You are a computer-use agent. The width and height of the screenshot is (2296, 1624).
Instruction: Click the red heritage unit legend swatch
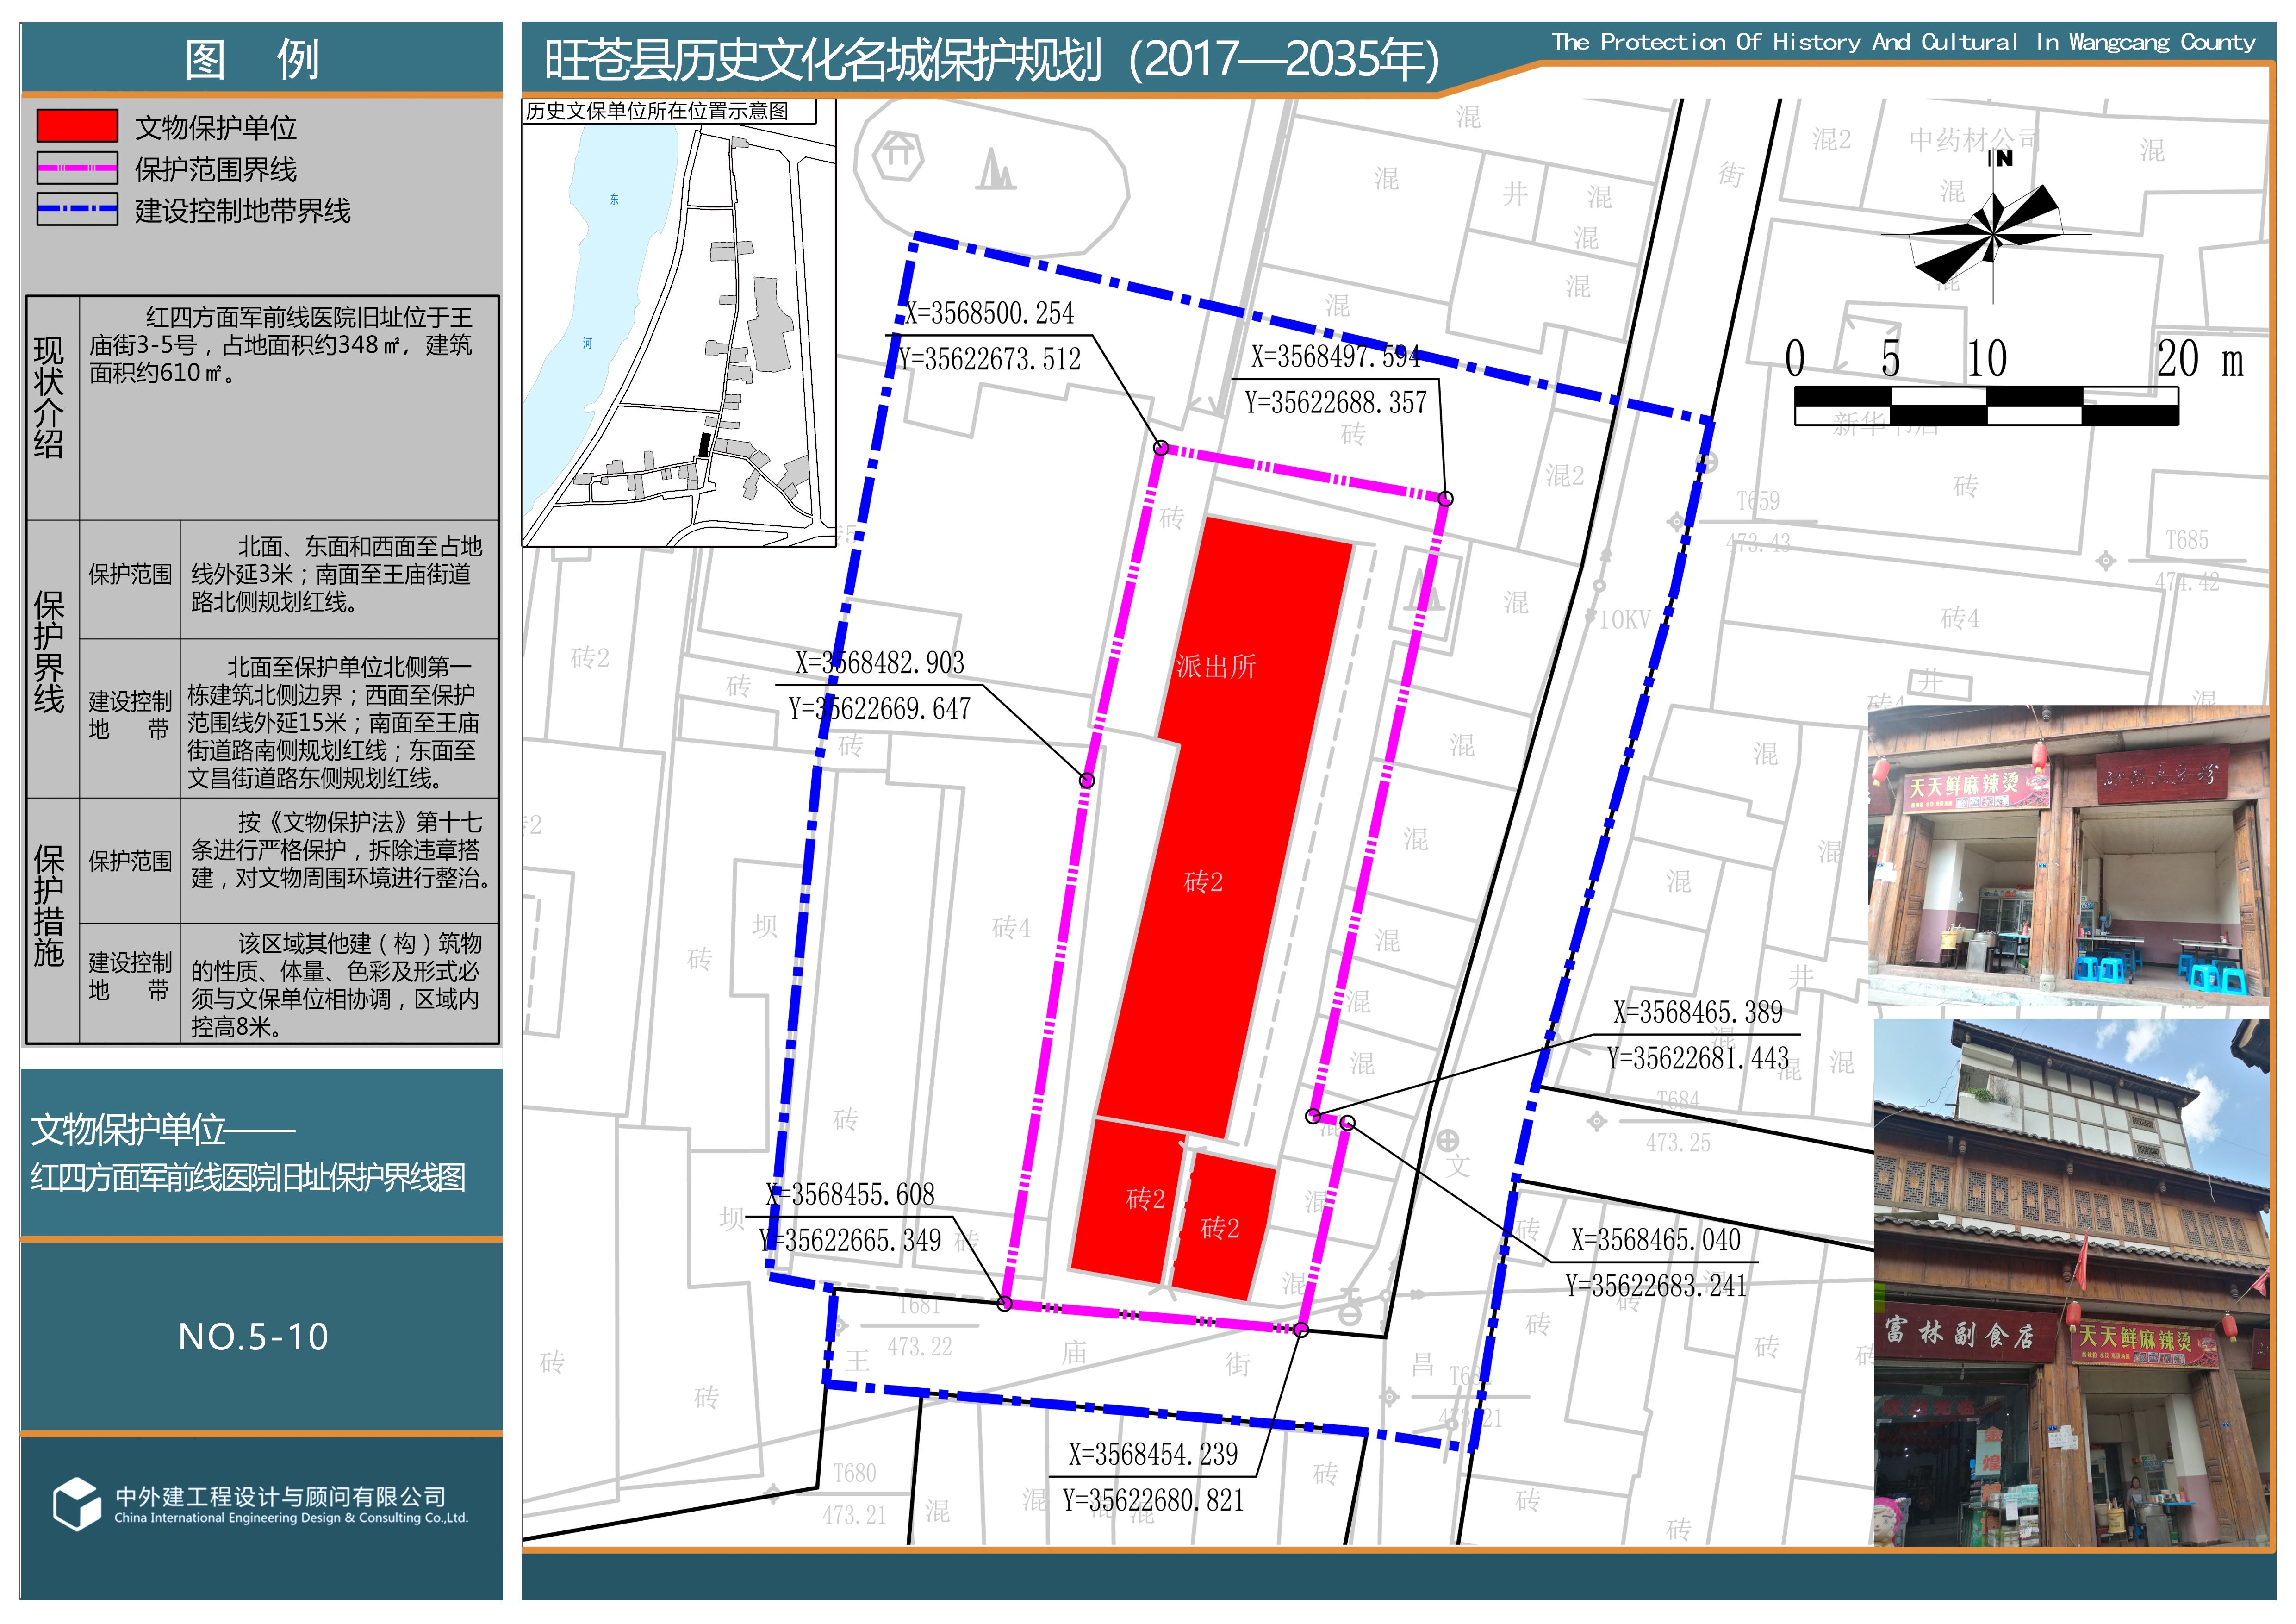[77, 126]
